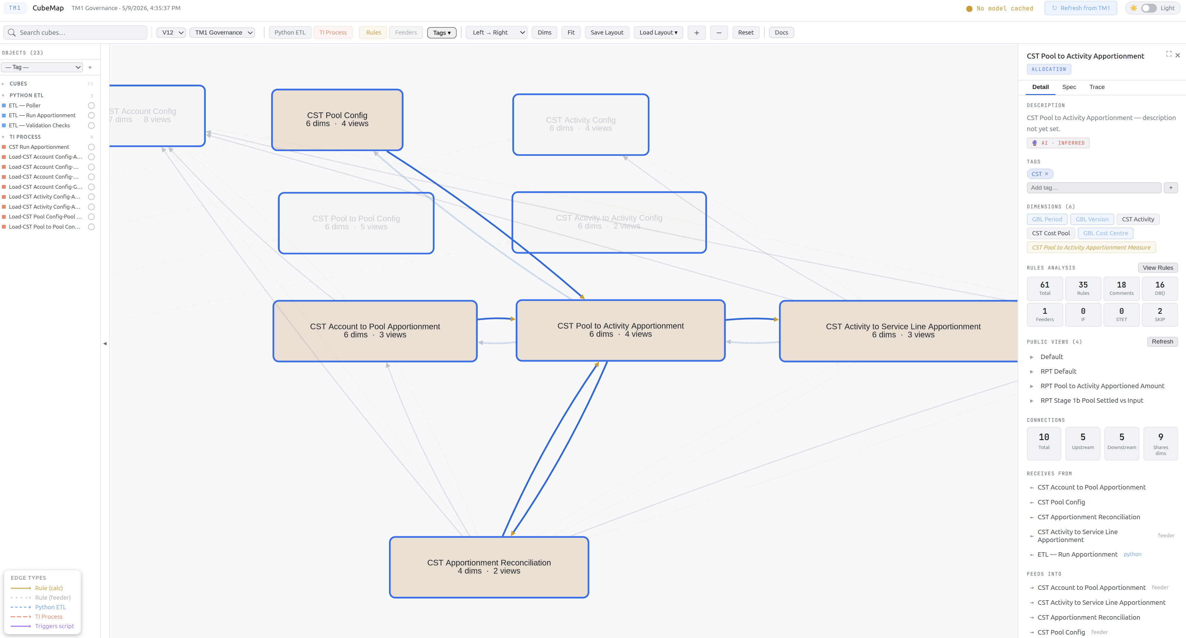The height and width of the screenshot is (638, 1186).
Task: Expand the detail panel to fullscreen
Action: (x=1169, y=54)
